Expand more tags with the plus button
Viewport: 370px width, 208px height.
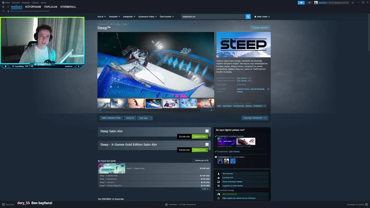coord(264,106)
